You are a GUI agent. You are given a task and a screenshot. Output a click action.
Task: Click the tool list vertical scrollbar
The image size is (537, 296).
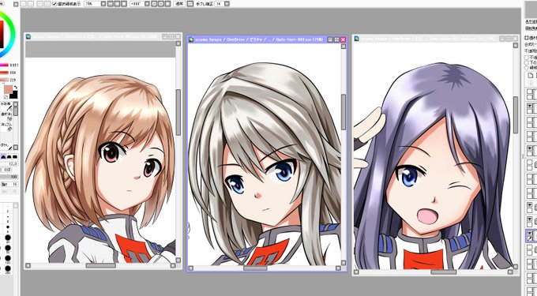16,125
